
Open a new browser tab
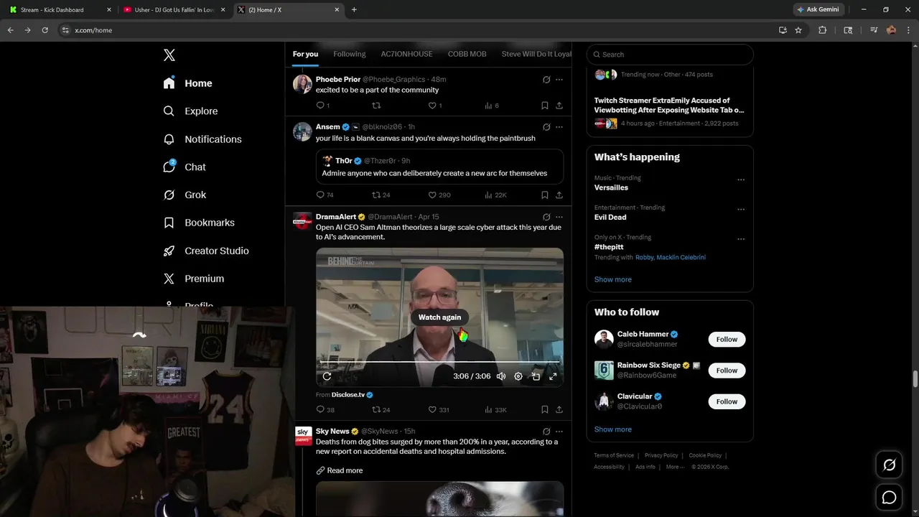pos(354,10)
